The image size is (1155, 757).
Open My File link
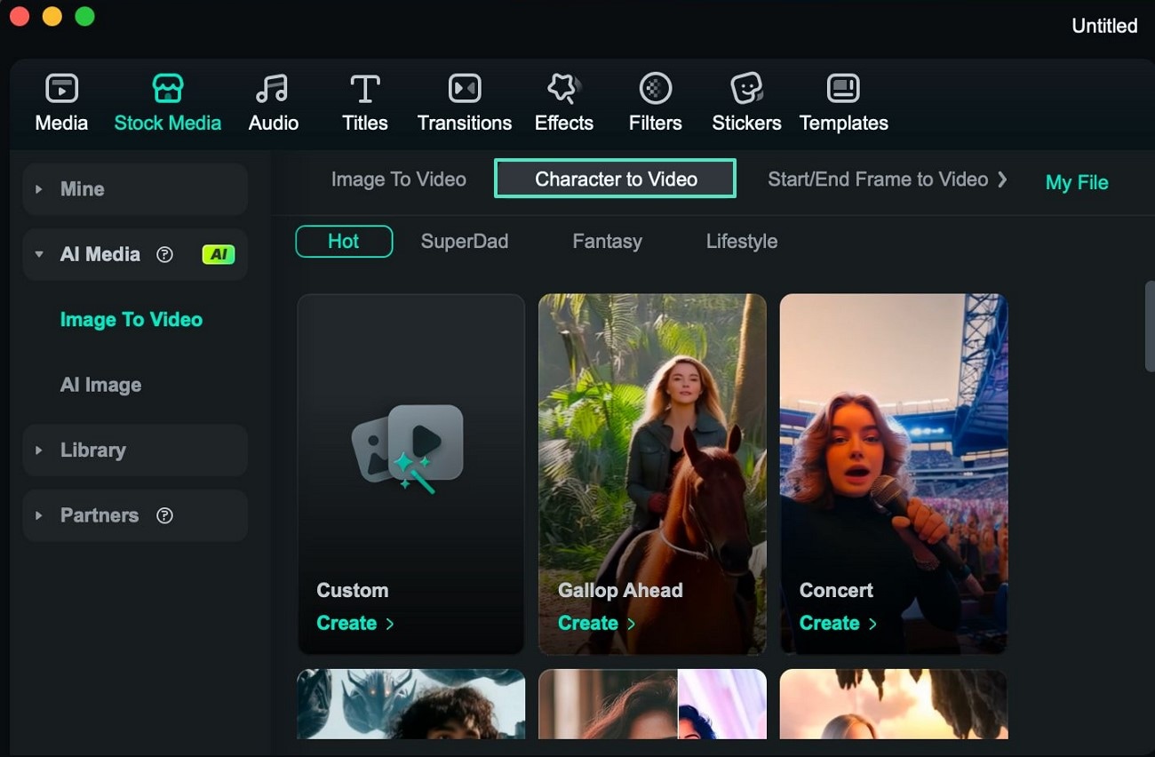pyautogui.click(x=1077, y=182)
